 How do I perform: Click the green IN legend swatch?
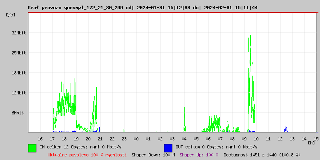click(32, 148)
